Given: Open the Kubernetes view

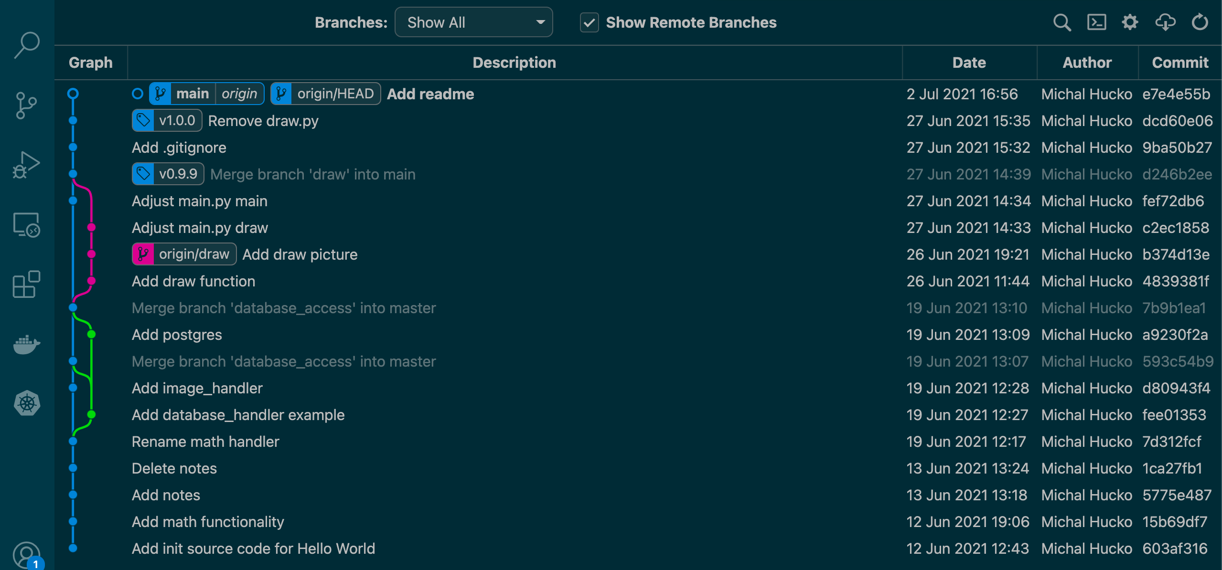Looking at the screenshot, I should 27,404.
